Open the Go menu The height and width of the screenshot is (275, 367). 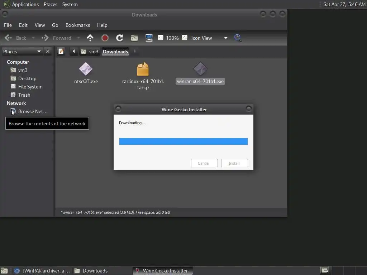tap(55, 25)
